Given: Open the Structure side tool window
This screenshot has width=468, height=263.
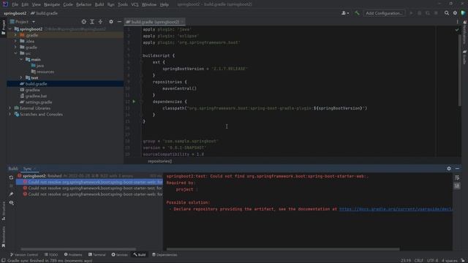Looking at the screenshot, I should point(3,211).
